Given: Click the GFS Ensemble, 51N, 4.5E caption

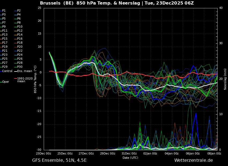Looking at the screenshot, I should pos(59,160).
